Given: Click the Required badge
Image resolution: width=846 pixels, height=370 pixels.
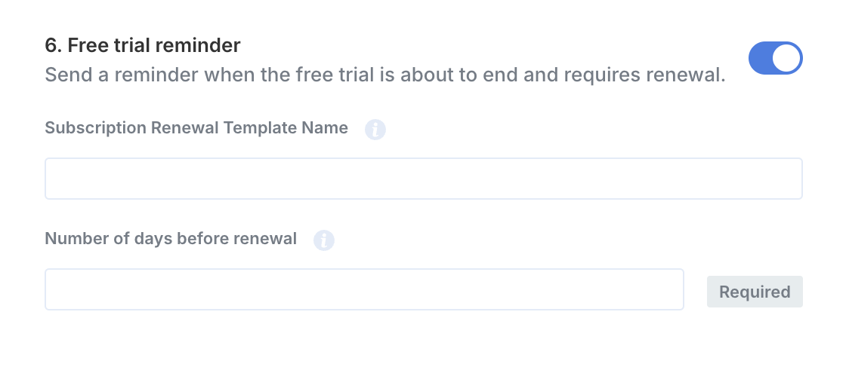Looking at the screenshot, I should pos(755,292).
